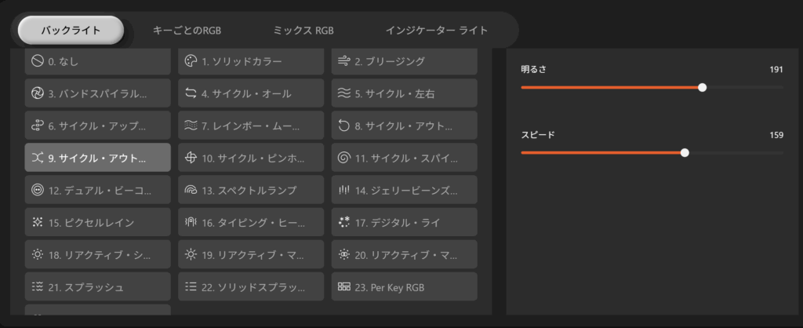The height and width of the screenshot is (328, 803).
Task: Click the palette icon for ソリッドカラー
Action: (x=191, y=61)
